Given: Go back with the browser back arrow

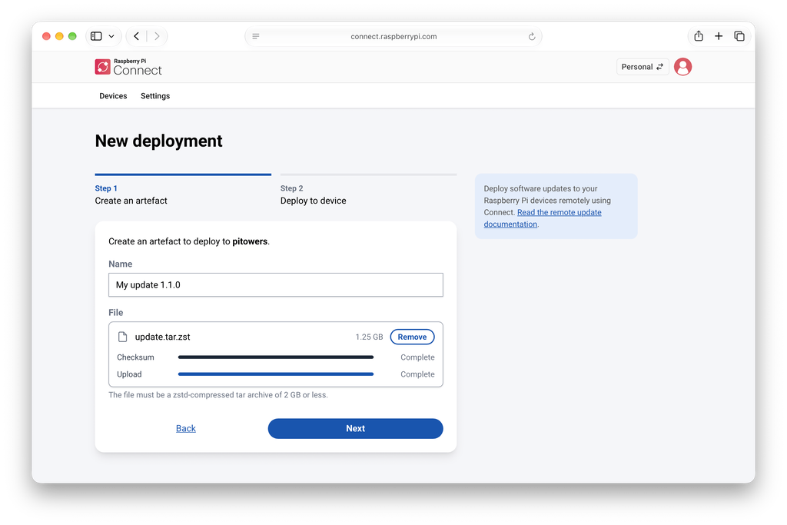Looking at the screenshot, I should click(x=137, y=36).
